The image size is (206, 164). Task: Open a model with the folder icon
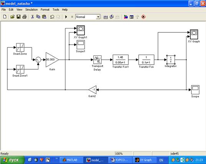coord(12,17)
